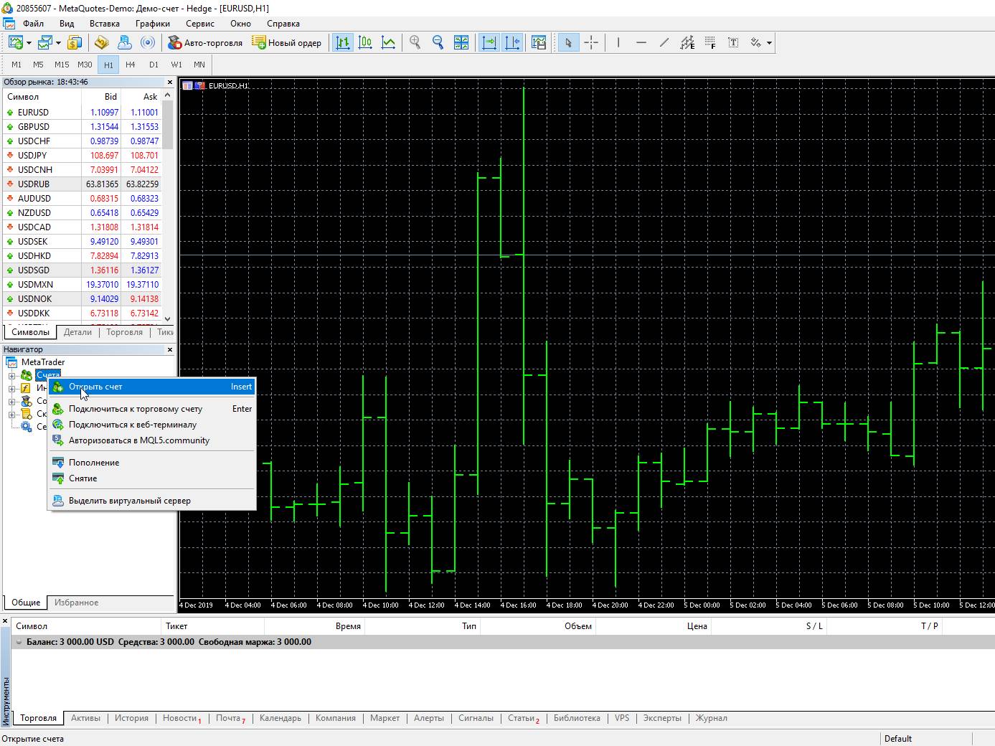Viewport: 995px width, 746px height.
Task: Toggle the Auto-торговля button
Action: (x=205, y=43)
